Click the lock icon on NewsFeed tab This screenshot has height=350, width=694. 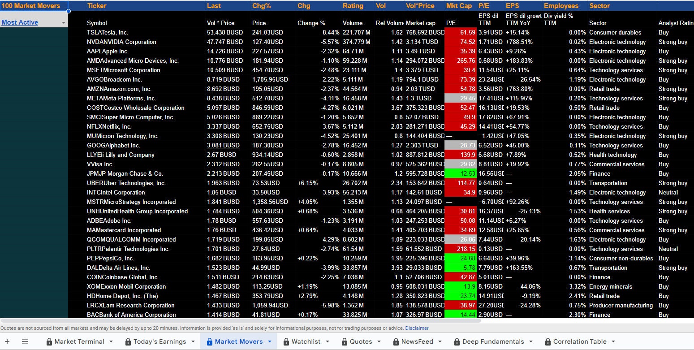tap(396, 341)
